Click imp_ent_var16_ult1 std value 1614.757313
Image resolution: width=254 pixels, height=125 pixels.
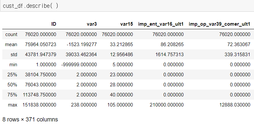pos(169,55)
